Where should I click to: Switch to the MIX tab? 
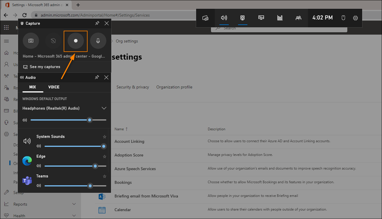(x=33, y=87)
